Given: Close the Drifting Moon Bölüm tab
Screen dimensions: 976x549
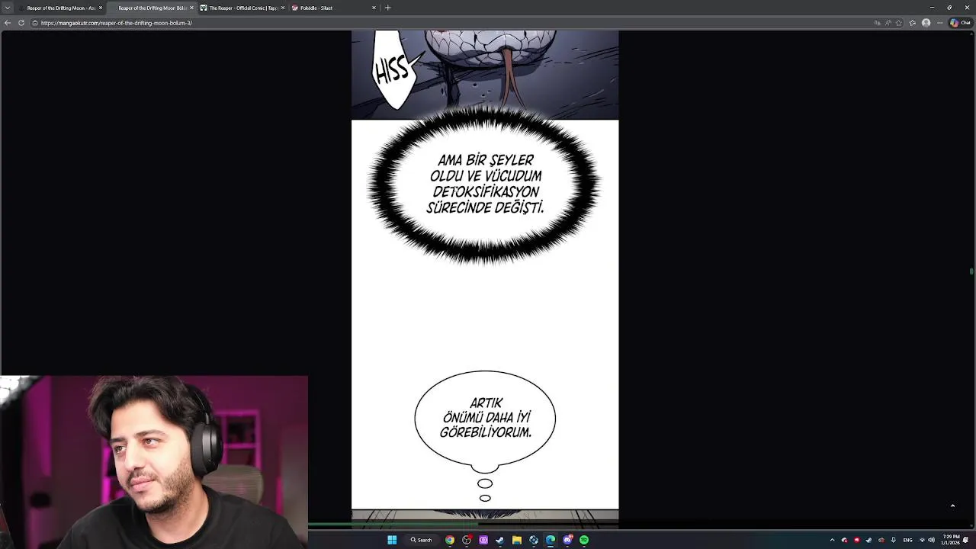Looking at the screenshot, I should (x=191, y=8).
